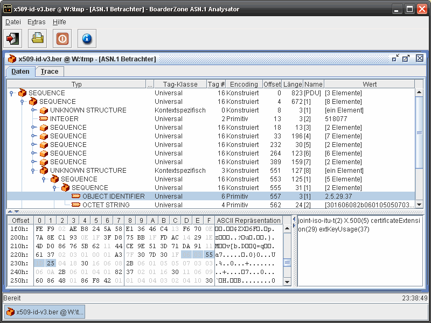The height and width of the screenshot is (323, 431).
Task: Click the tree table scrollbar down arrow
Action: (419, 205)
